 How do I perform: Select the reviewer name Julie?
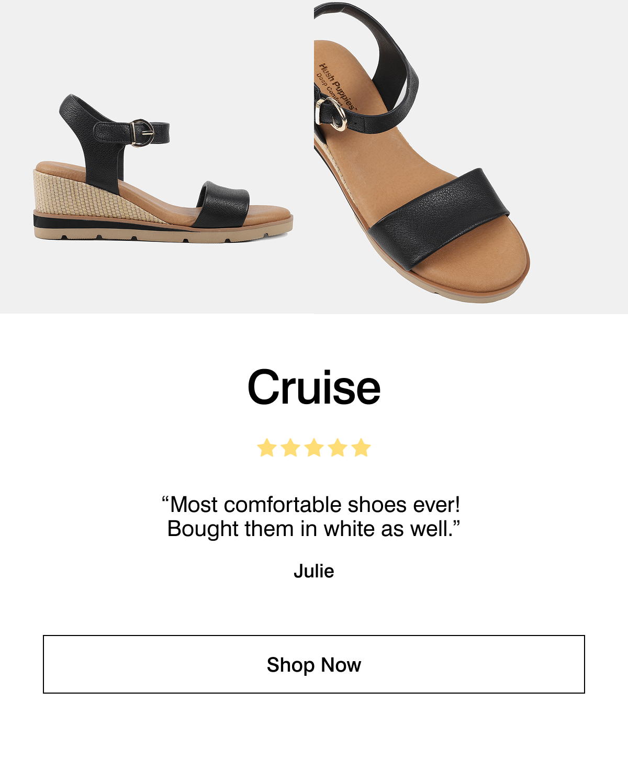[x=314, y=570]
